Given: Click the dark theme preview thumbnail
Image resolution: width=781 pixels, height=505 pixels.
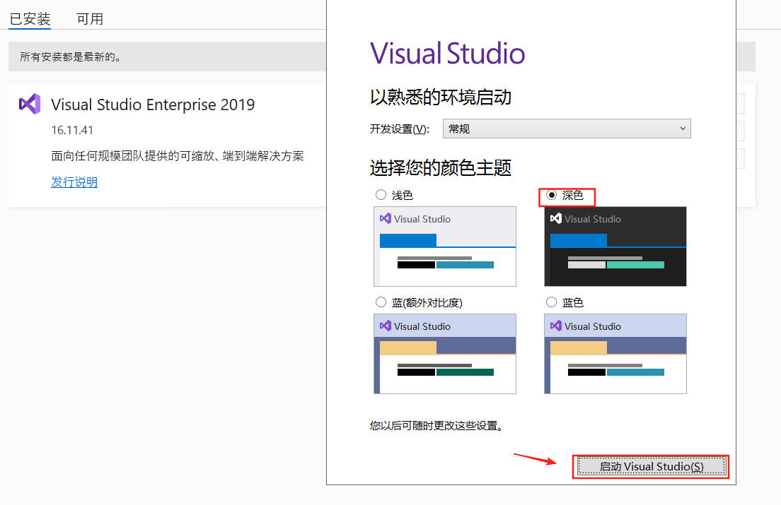Looking at the screenshot, I should 615,246.
